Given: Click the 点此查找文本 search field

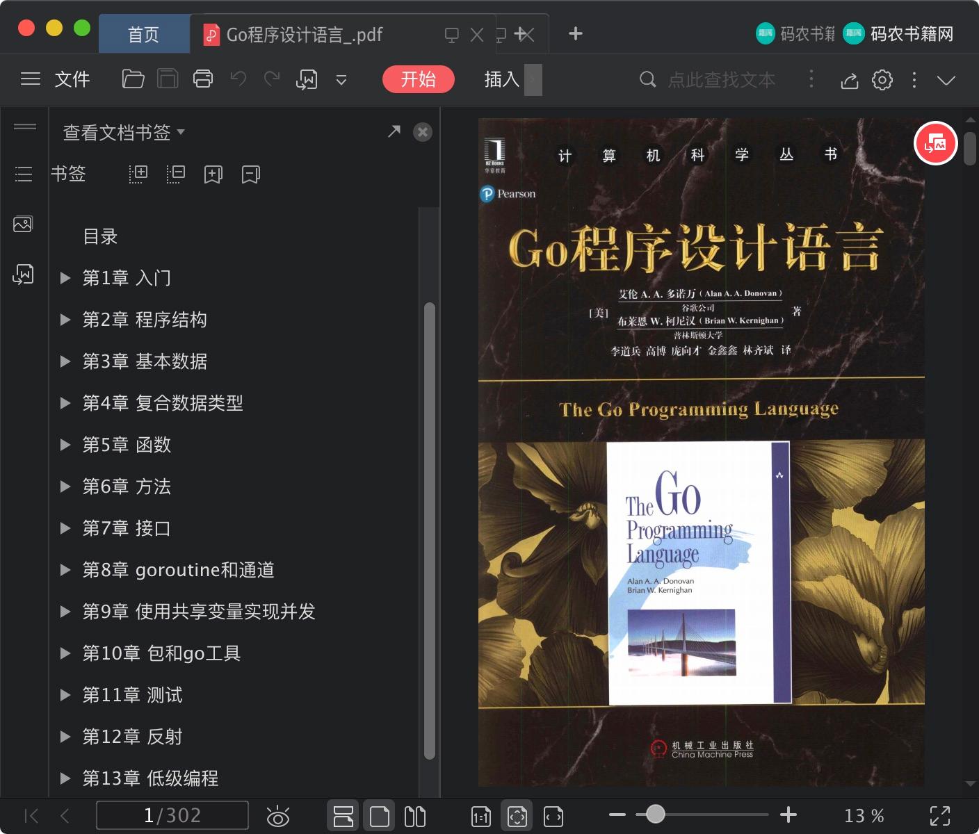Looking at the screenshot, I should (x=721, y=80).
